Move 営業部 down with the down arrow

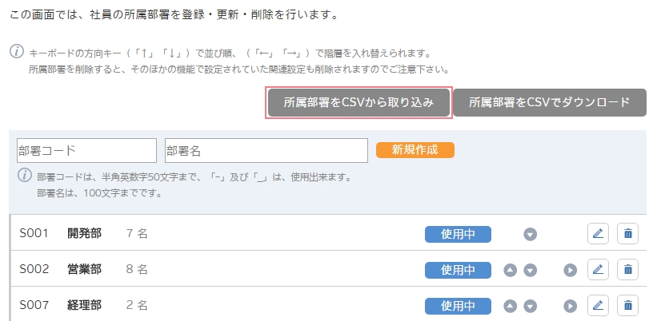coord(530,270)
